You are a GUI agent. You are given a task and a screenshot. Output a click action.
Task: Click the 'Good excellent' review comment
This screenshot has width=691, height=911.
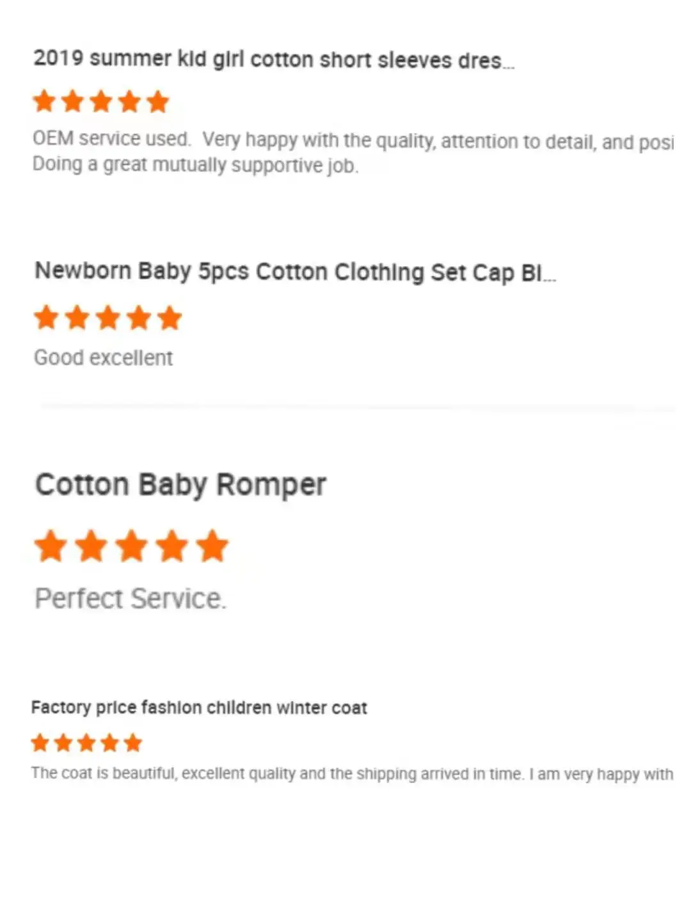(104, 358)
